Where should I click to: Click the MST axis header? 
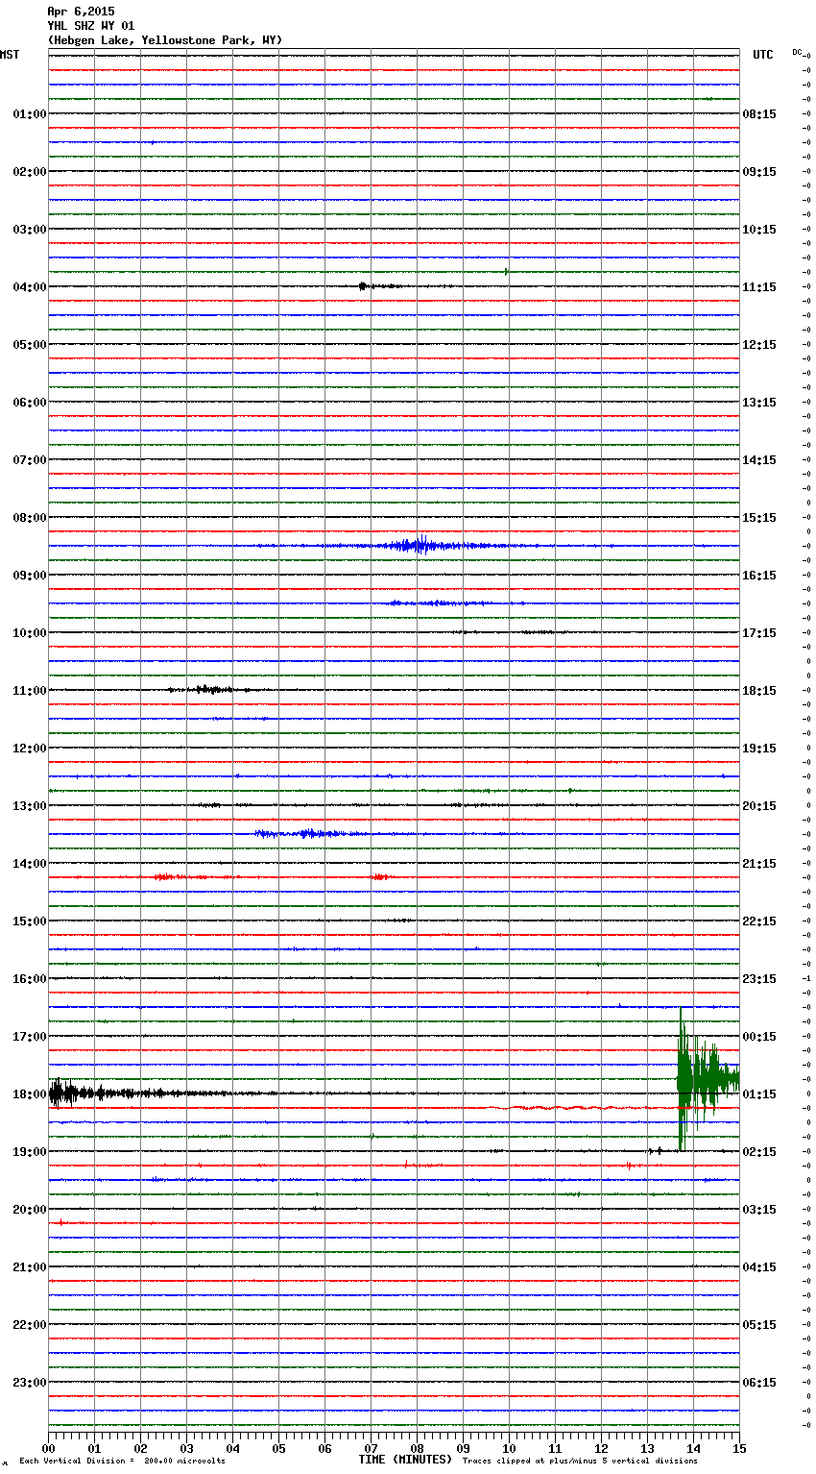[x=10, y=55]
